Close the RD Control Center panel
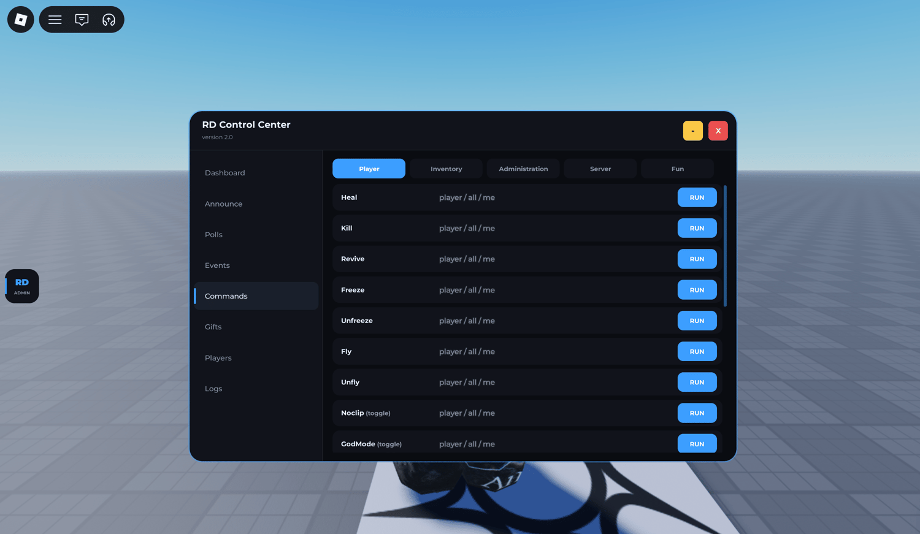Viewport: 920px width, 534px height. tap(718, 131)
